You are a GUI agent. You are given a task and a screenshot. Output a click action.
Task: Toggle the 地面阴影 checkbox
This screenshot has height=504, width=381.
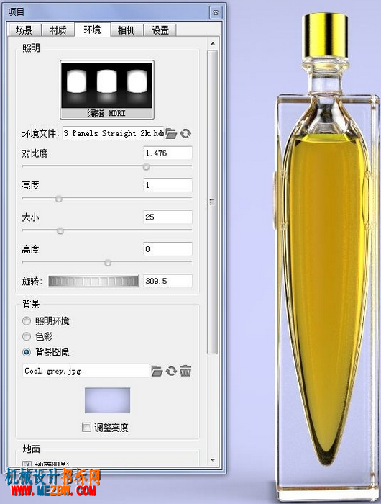coord(27,464)
